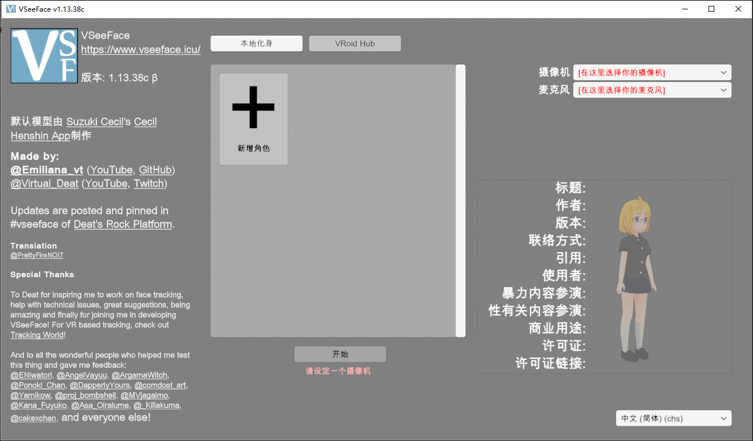Open the 麦克风 microphone dropdown

(x=652, y=90)
